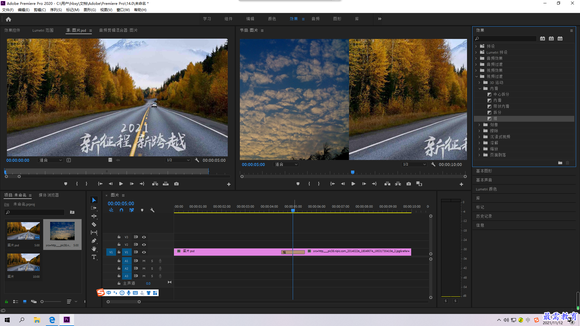Toggle linked selection in timeline
The image size is (580, 326).
[x=132, y=210]
